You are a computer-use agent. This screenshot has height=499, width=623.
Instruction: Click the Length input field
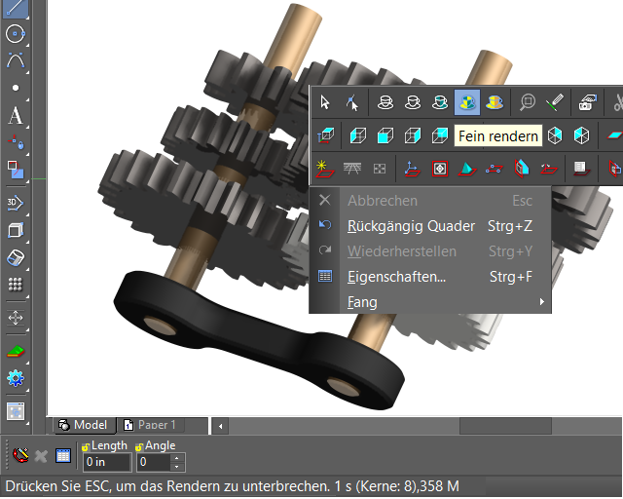[107, 462]
